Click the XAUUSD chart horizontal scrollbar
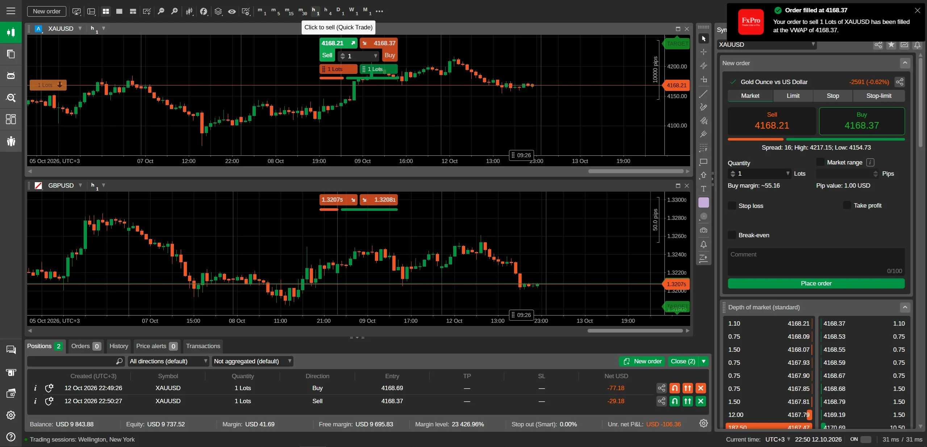 636,171
